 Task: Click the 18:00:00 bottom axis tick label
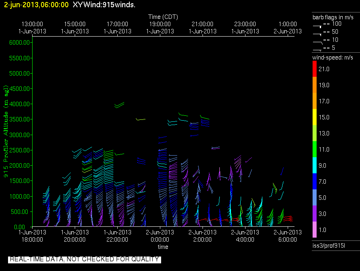tap(32, 240)
